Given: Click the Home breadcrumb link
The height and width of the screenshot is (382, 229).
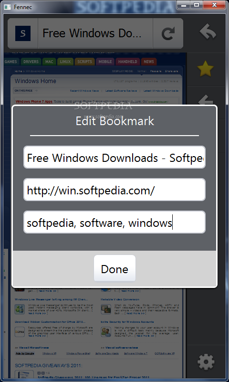Looking at the screenshot, I should pyautogui.click(x=18, y=71).
